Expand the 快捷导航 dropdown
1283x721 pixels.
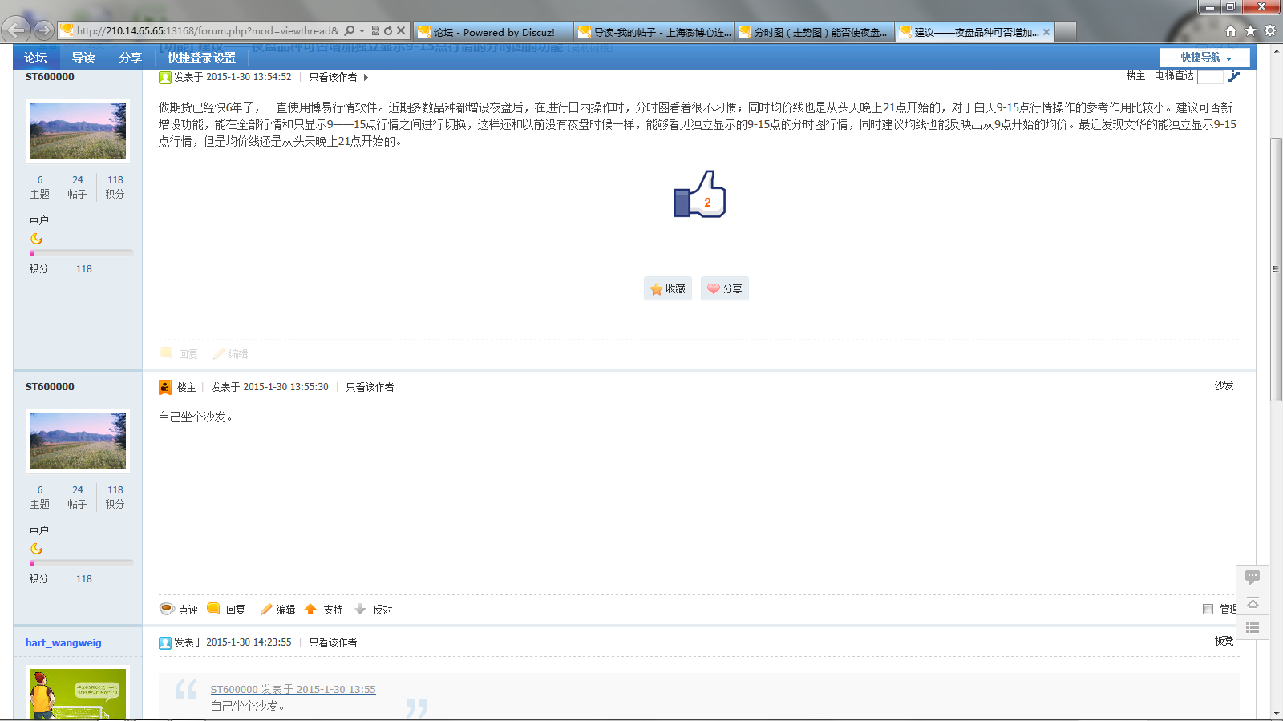pyautogui.click(x=1204, y=58)
